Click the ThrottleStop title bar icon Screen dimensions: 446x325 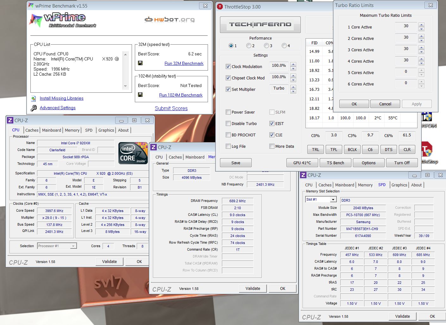click(x=220, y=7)
